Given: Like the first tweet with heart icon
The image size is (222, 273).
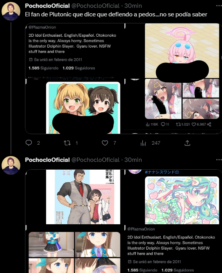Looking at the screenshot, I should pos(105,143).
